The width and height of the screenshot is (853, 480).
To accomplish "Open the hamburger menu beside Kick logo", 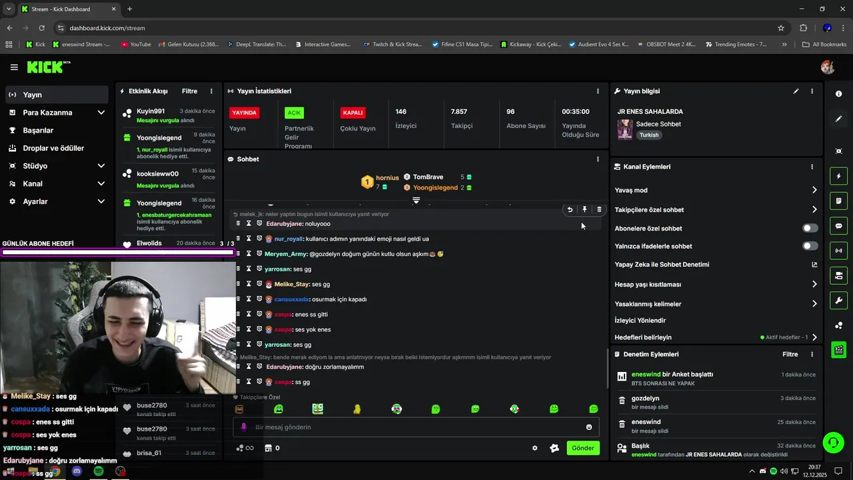I will coord(14,67).
